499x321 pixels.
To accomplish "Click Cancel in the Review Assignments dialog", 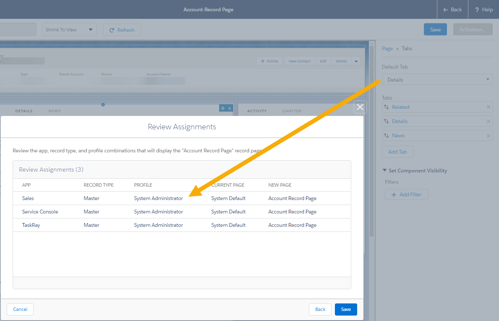I will pos(20,309).
